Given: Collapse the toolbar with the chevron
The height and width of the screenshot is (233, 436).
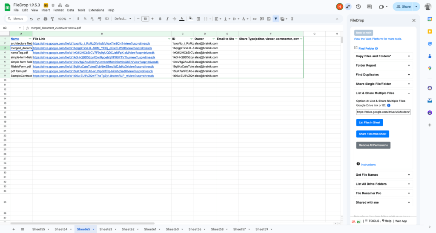Looking at the screenshot, I should (x=337, y=19).
